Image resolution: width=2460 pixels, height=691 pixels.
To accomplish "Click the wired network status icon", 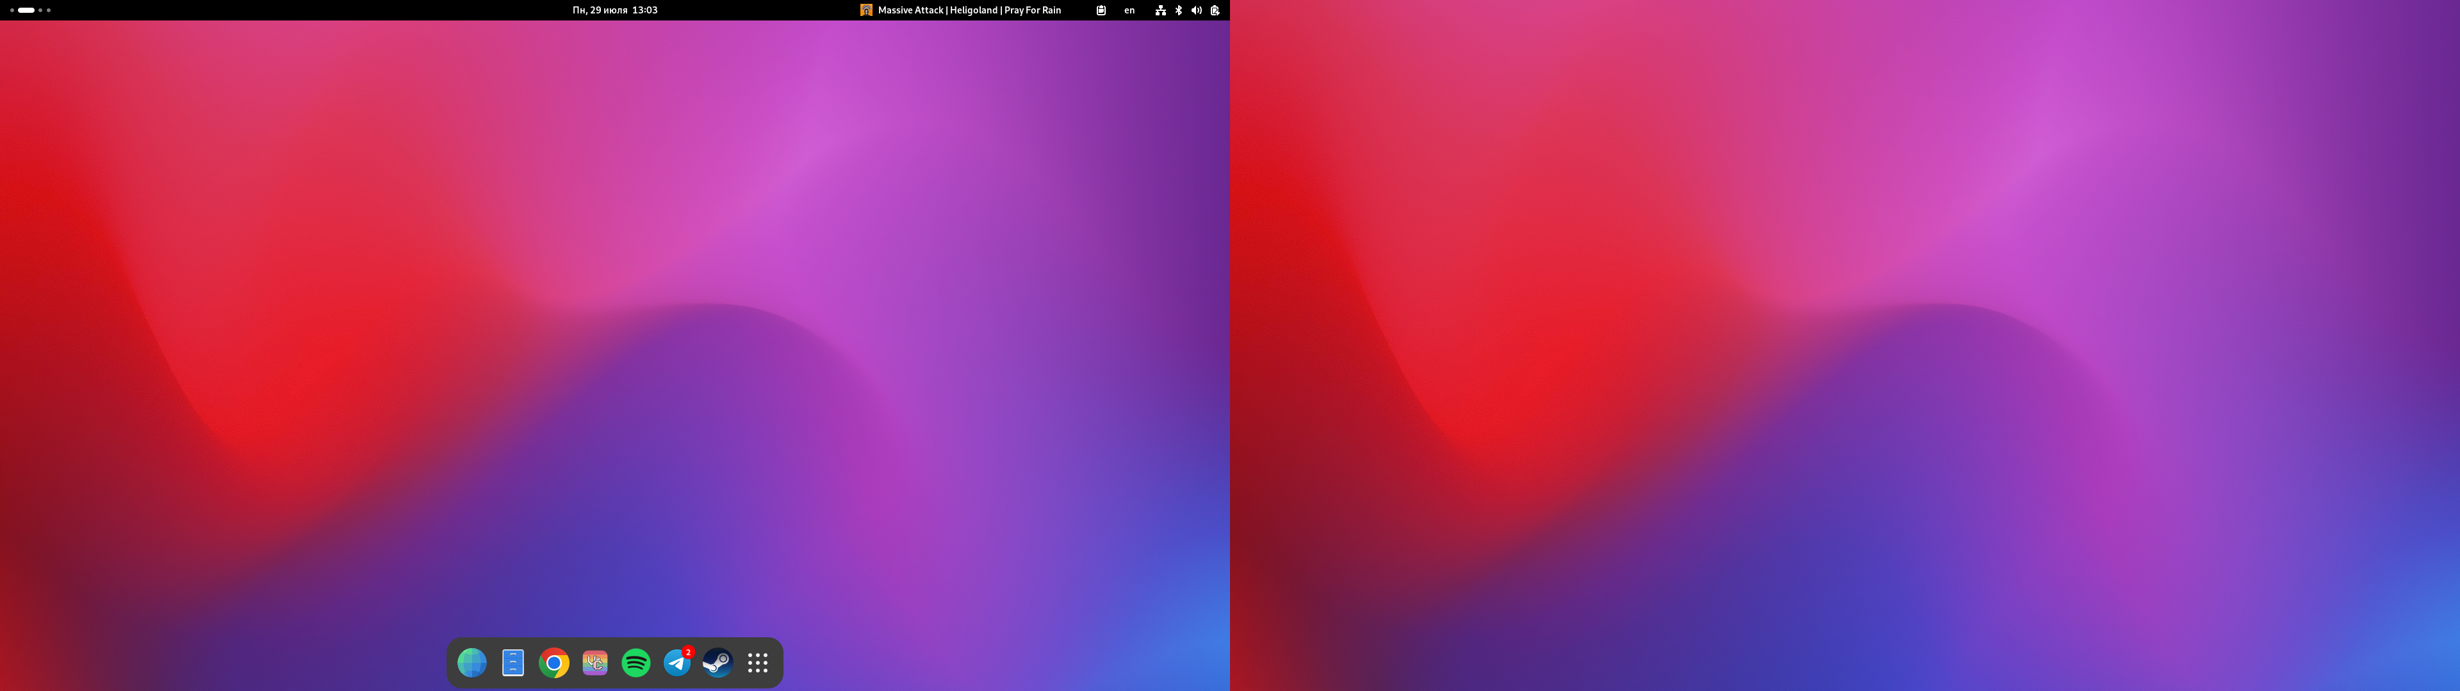I will click(1160, 10).
